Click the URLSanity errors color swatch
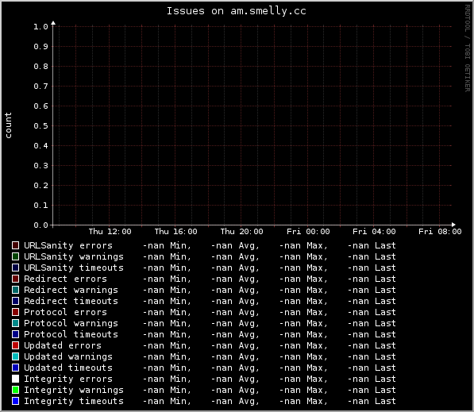This screenshot has width=474, height=412. point(15,245)
